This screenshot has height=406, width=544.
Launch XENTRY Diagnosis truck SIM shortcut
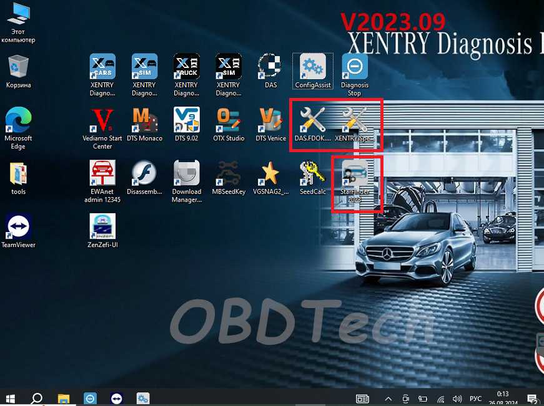[x=229, y=75]
